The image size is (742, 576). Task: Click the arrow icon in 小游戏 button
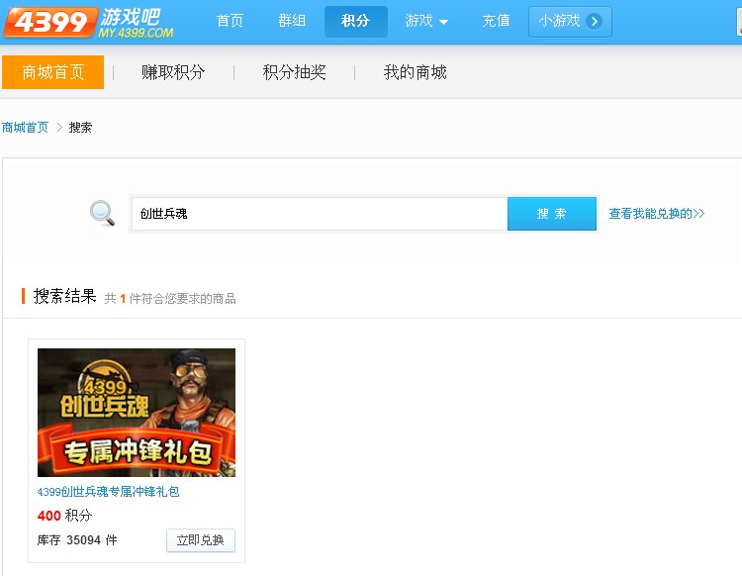pos(594,22)
